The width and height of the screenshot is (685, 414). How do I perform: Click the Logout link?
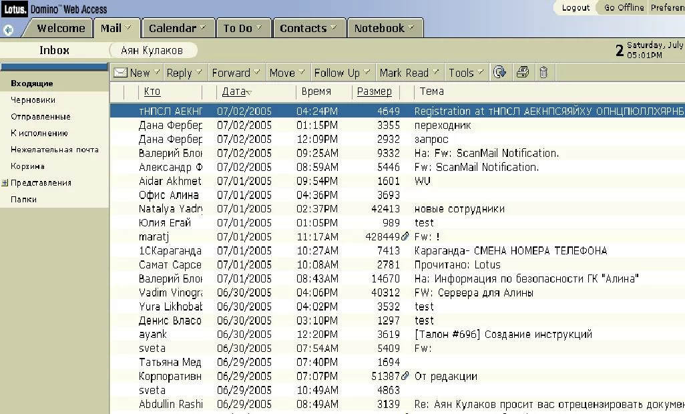(x=575, y=7)
